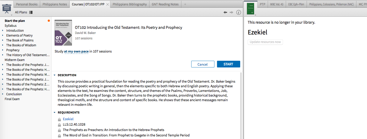This screenshot has width=367, height=139.
Task: Open the course information icon
Action: 239,12
